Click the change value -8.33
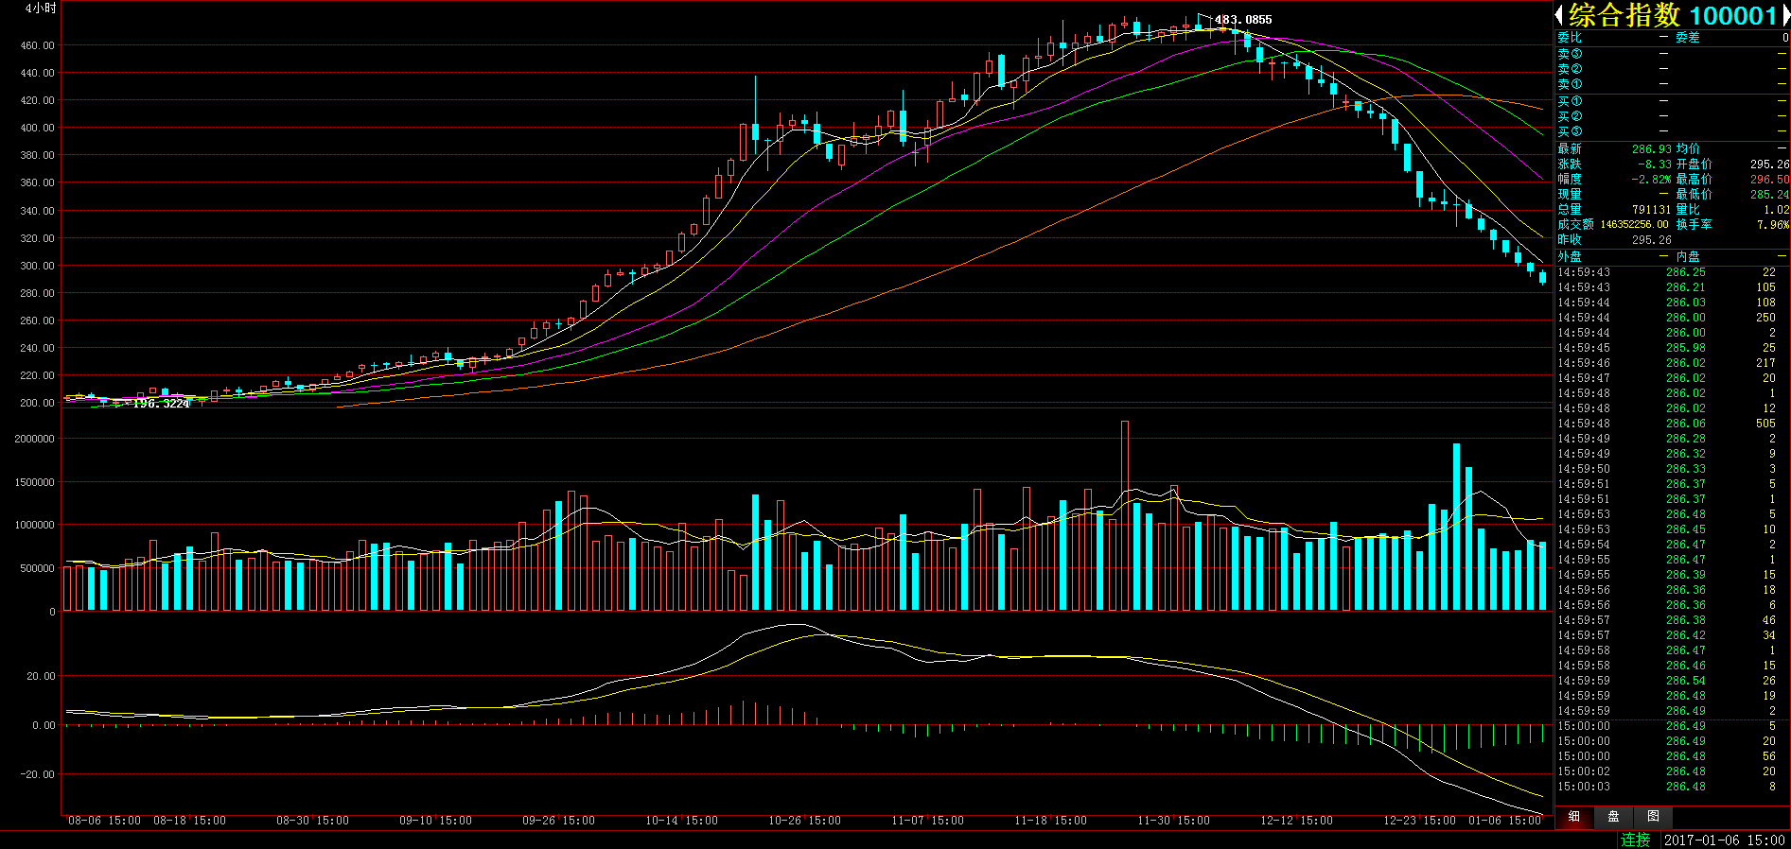 tap(1655, 165)
